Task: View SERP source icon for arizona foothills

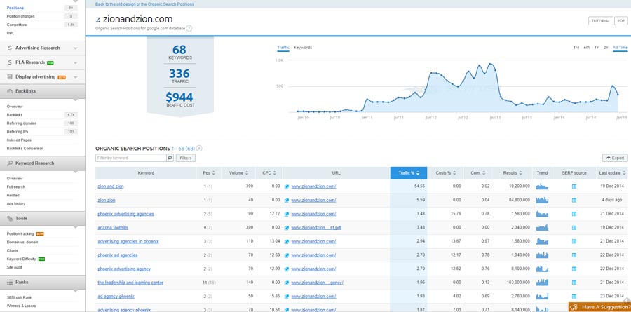Action: coord(574,228)
